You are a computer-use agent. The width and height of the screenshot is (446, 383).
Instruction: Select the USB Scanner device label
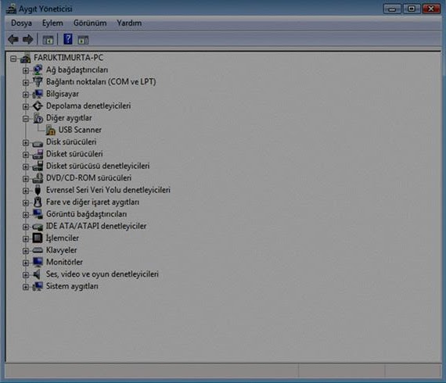80,130
